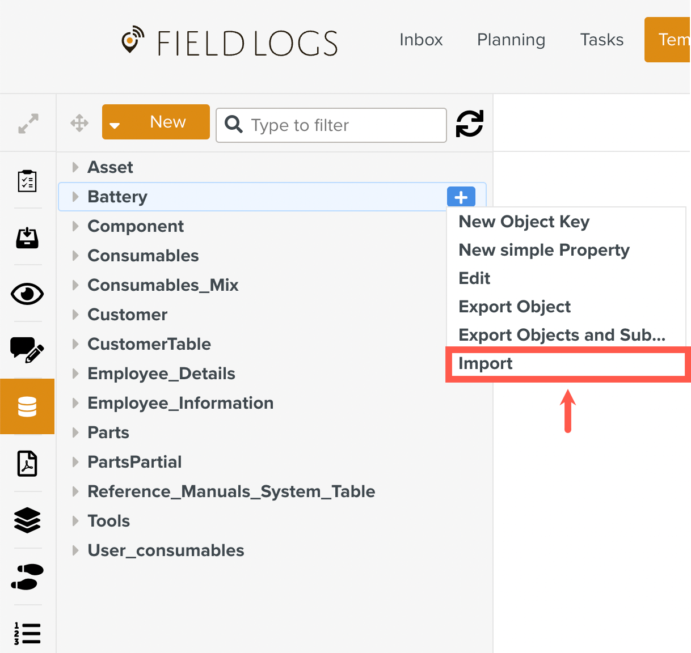The height and width of the screenshot is (653, 691).
Task: Open the comment edit sidebar icon
Action: click(27, 350)
